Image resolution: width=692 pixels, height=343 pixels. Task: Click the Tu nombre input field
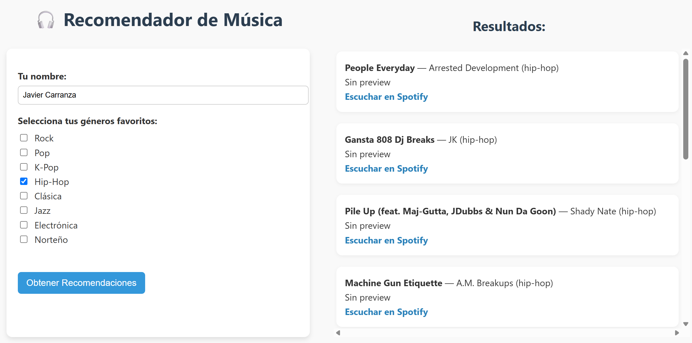(x=163, y=95)
